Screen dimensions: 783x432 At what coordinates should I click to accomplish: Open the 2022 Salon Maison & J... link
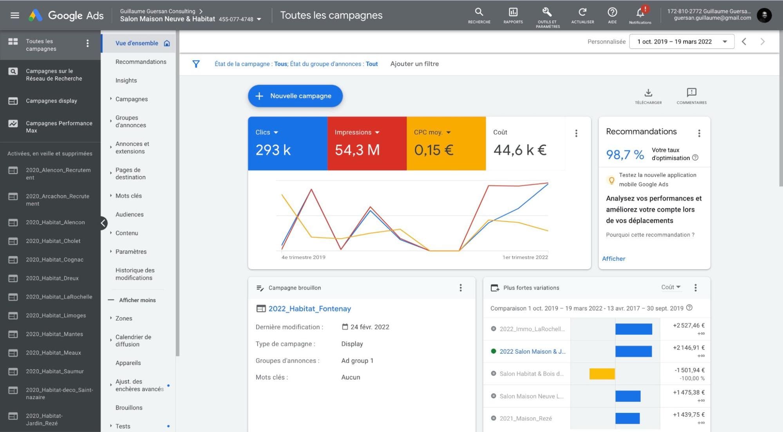point(532,351)
